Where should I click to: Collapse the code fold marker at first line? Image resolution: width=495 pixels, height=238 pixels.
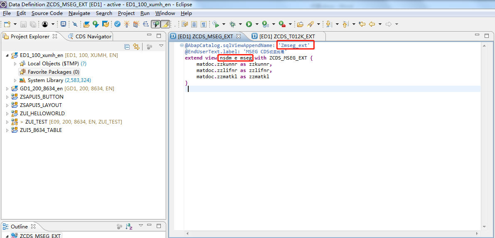click(182, 45)
